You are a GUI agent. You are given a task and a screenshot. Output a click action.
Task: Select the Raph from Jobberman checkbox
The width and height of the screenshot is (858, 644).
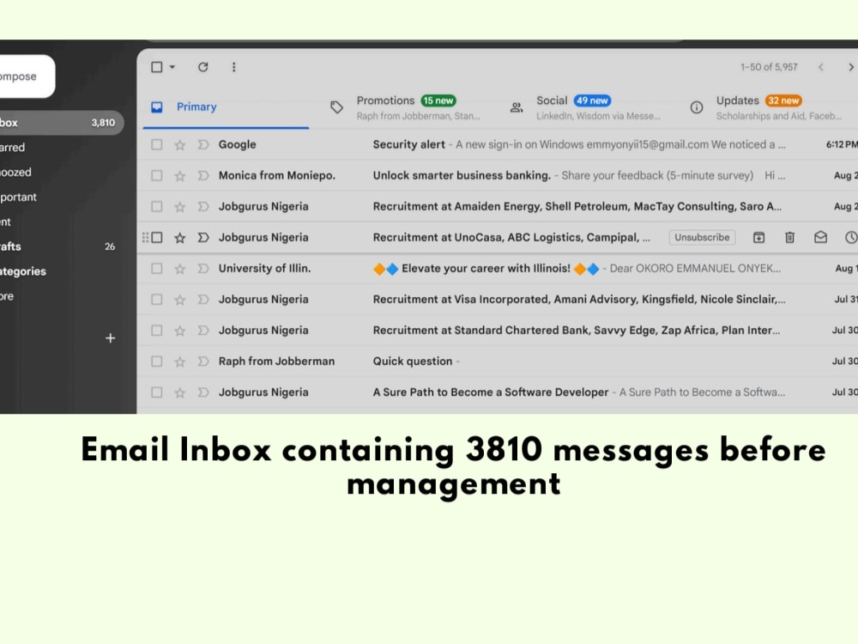[156, 361]
